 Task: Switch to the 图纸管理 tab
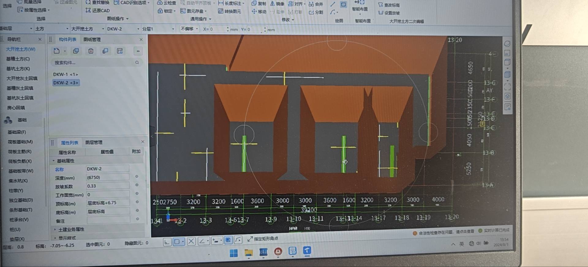pyautogui.click(x=92, y=39)
